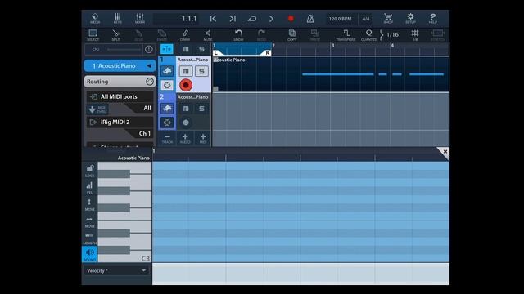Open track 1 effects button
The width and height of the screenshot is (524, 294).
point(167,85)
